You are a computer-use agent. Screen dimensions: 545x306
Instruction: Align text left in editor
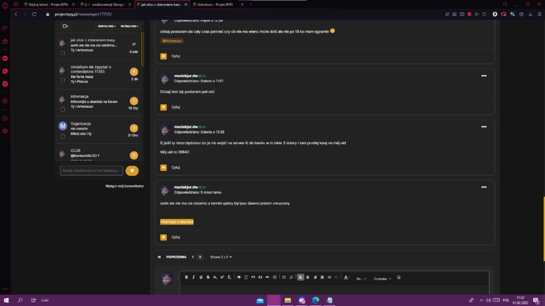pyautogui.click(x=301, y=277)
